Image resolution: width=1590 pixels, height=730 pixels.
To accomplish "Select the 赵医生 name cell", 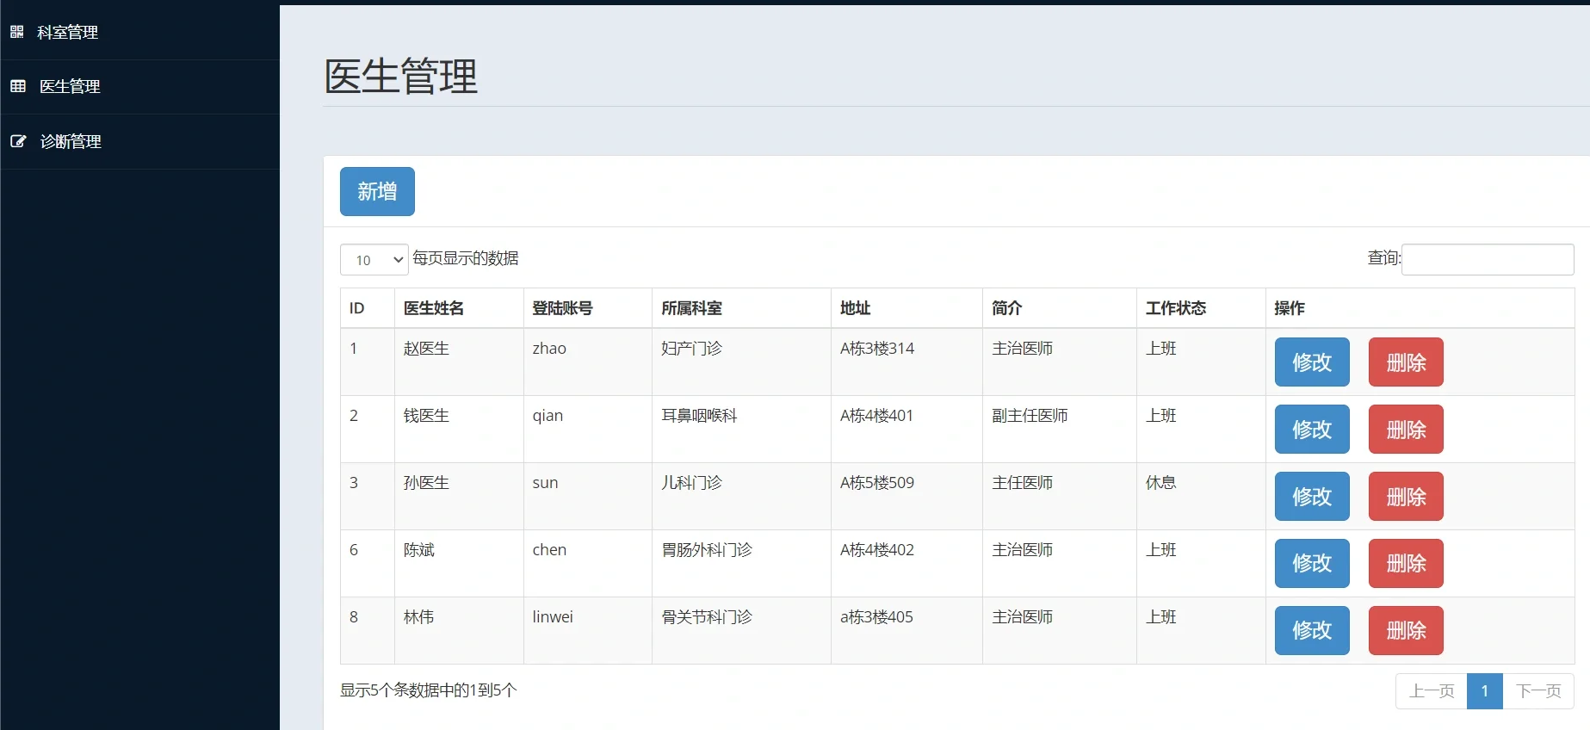I will click(x=459, y=362).
